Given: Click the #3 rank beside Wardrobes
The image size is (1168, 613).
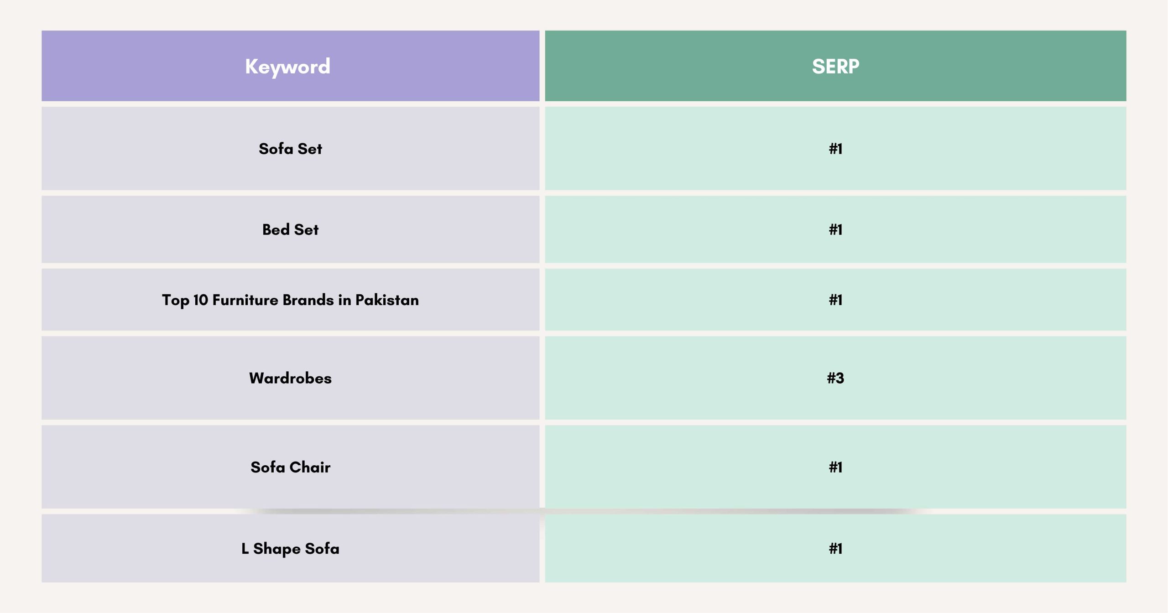Looking at the screenshot, I should (835, 378).
